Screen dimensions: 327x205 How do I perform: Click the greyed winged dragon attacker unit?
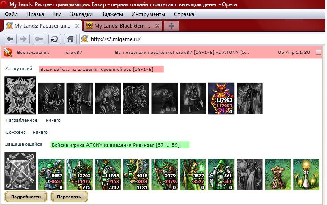click(136, 98)
